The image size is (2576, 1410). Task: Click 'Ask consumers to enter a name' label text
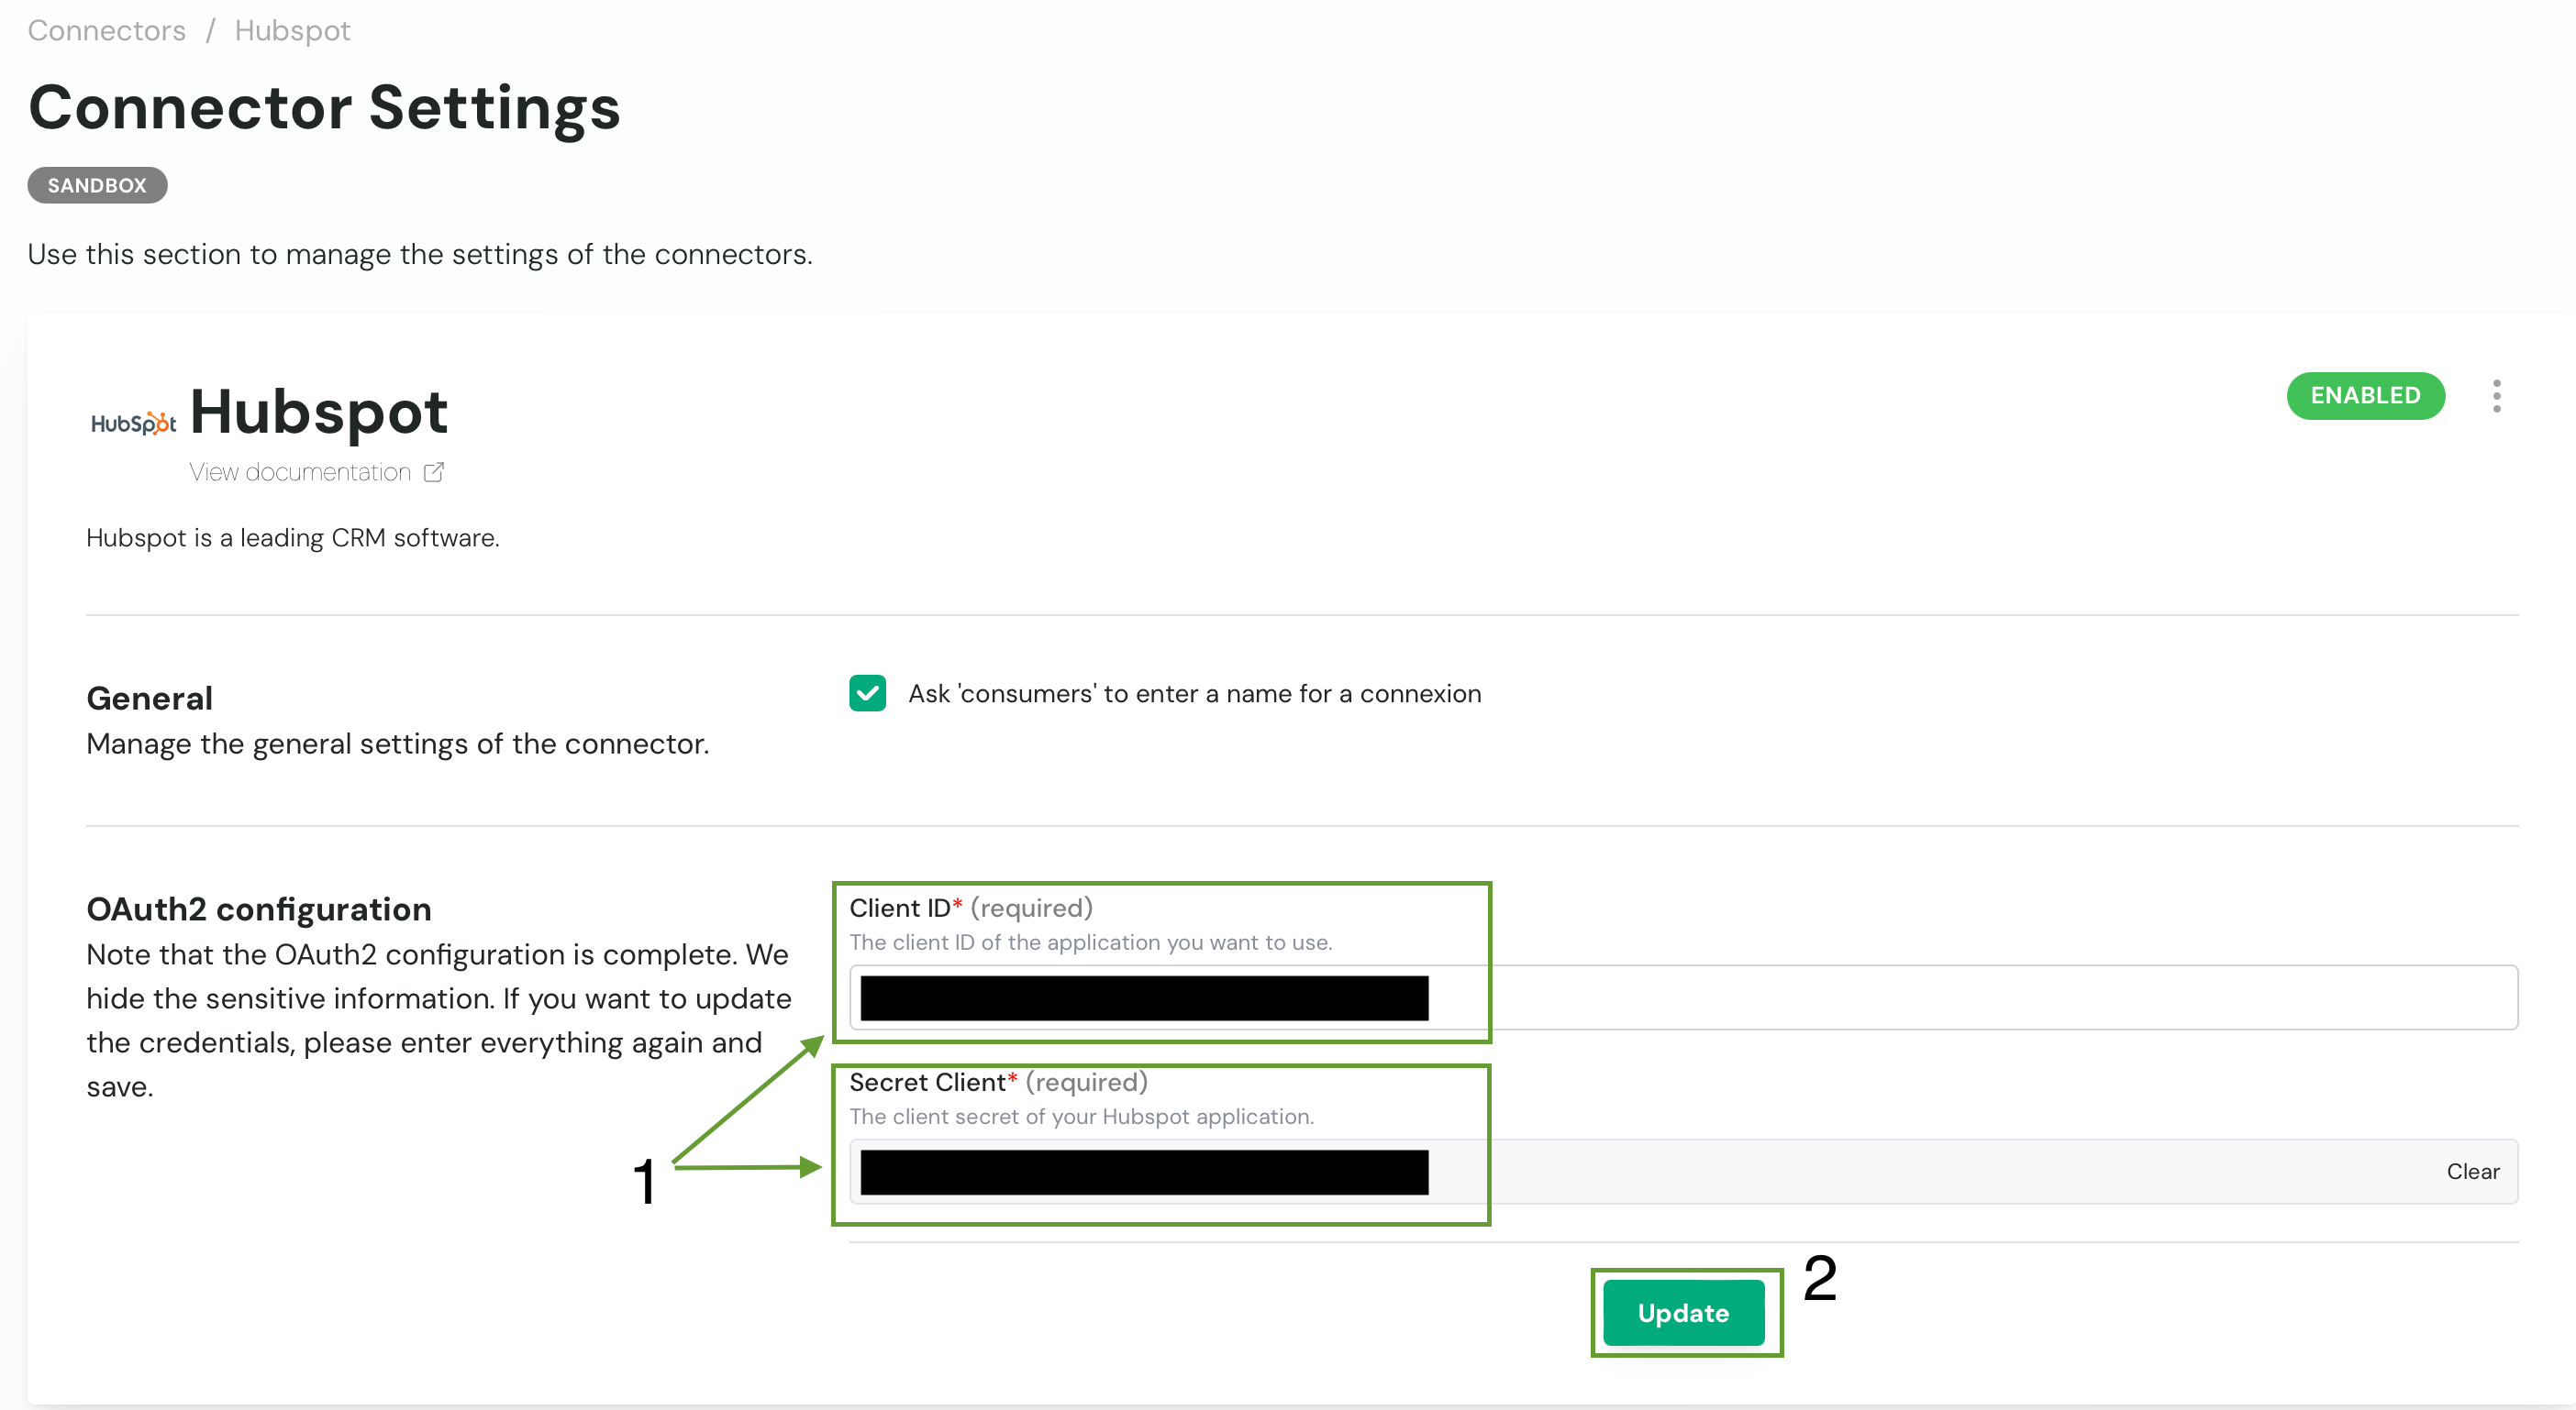1195,693
